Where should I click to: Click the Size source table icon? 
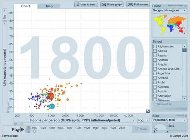(186, 115)
